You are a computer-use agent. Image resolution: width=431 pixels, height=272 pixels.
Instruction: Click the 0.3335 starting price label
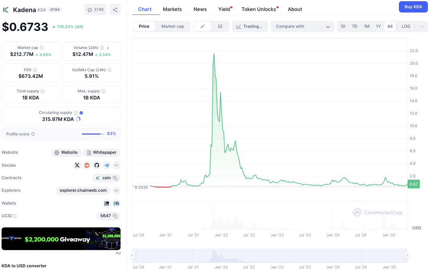coord(141,187)
